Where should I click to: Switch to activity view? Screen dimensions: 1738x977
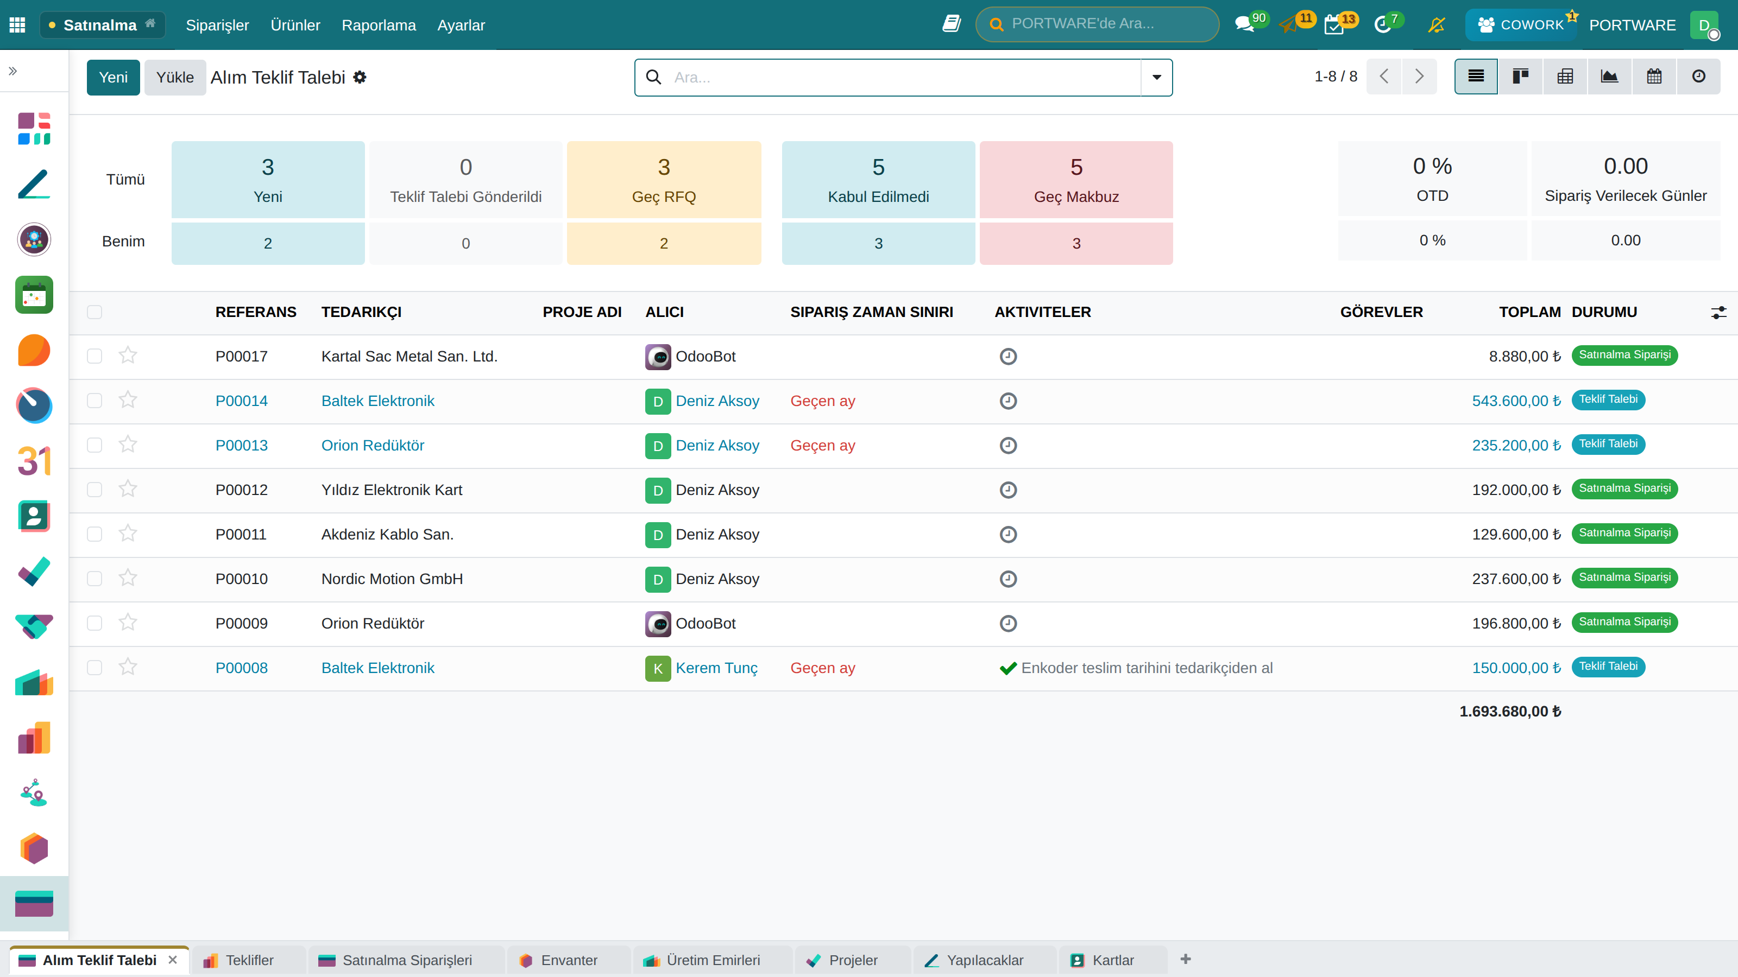coord(1698,76)
